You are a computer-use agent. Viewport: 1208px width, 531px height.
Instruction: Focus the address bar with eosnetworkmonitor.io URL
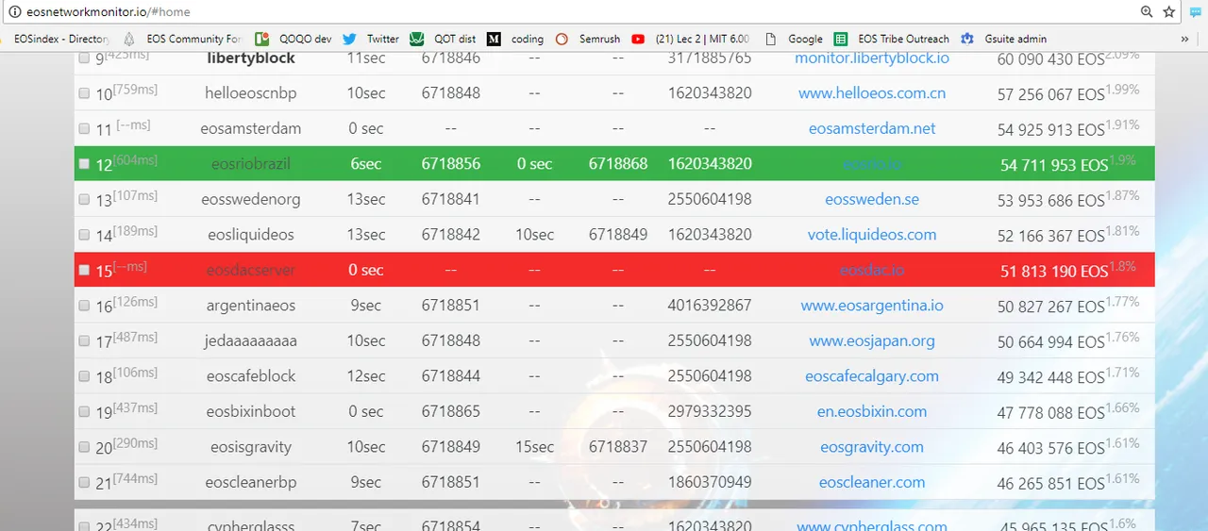point(566,11)
